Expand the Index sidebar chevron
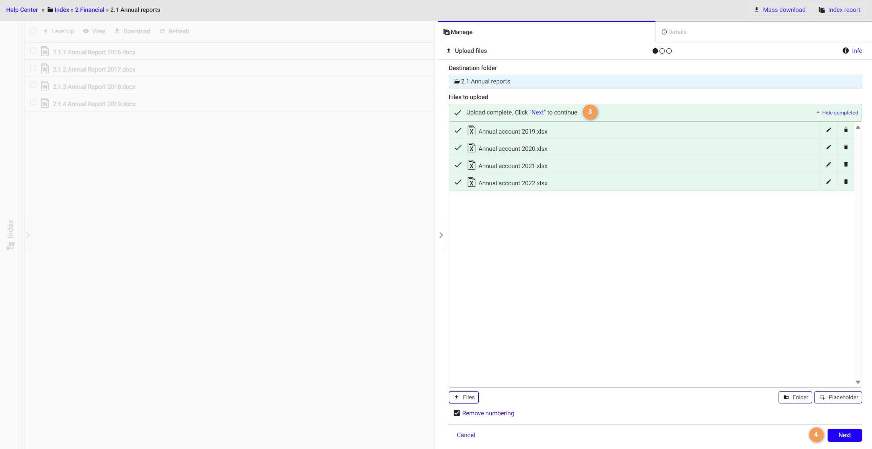 (28, 235)
